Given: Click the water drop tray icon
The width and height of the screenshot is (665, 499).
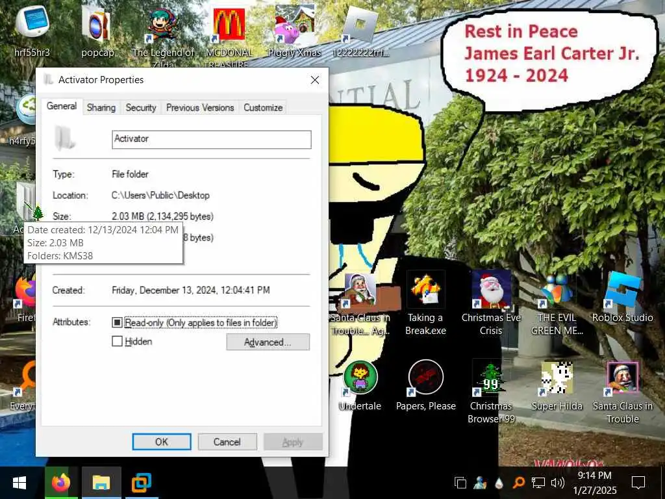Looking at the screenshot, I should (x=499, y=483).
